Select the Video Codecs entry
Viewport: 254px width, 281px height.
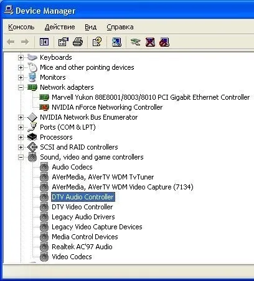(72, 257)
